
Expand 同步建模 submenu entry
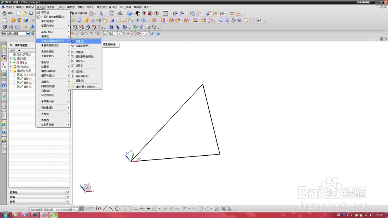tap(53, 108)
